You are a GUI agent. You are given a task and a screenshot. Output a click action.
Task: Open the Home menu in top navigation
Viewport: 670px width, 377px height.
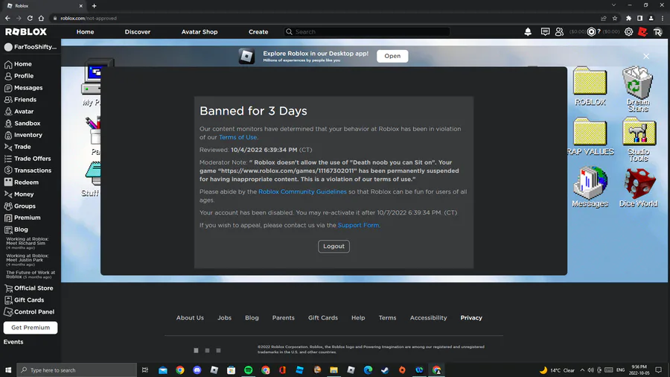[x=85, y=31]
